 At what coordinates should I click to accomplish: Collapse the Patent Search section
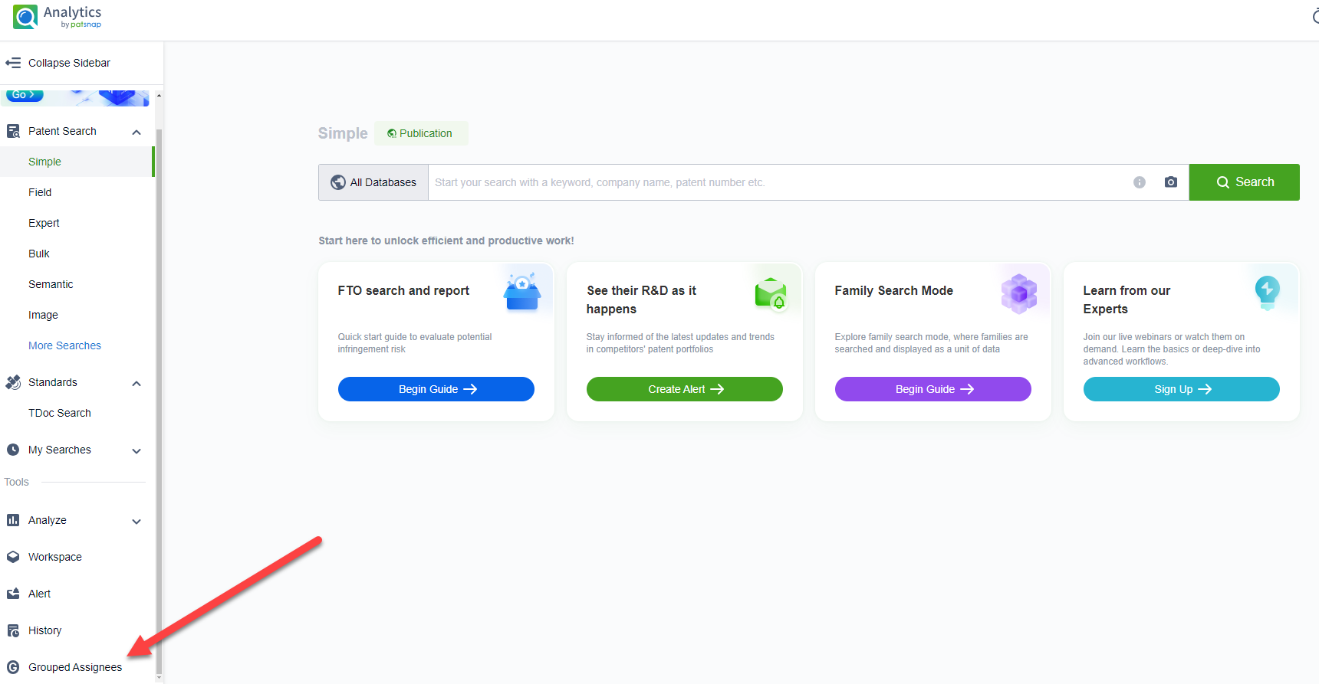click(137, 132)
